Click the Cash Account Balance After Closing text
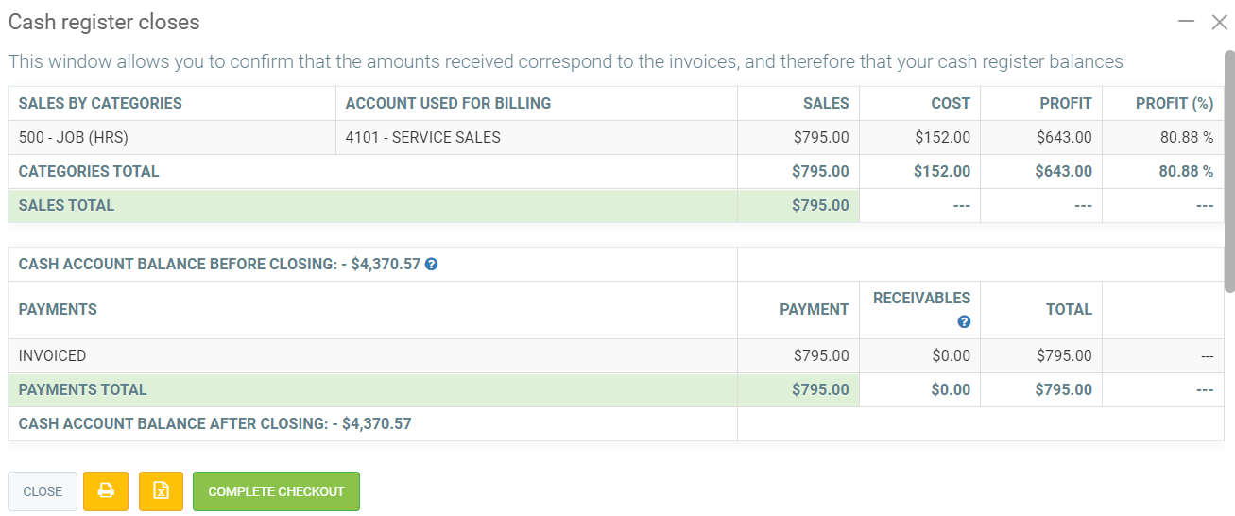The height and width of the screenshot is (516, 1235). pyautogui.click(x=214, y=424)
